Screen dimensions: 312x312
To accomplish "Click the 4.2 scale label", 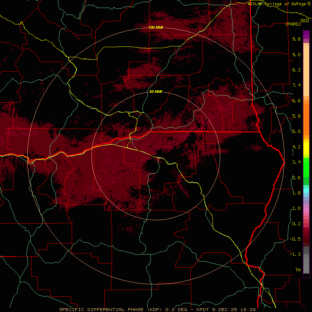I will (296, 147).
